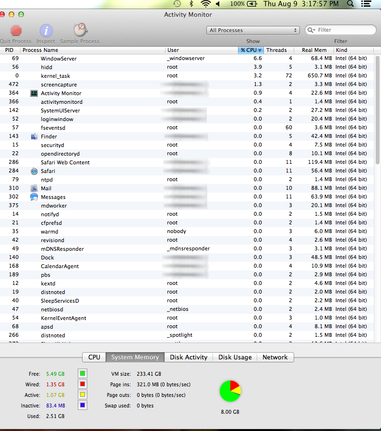The image size is (381, 431).
Task: Click the process list vertical scrollbar
Action: click(x=378, y=110)
